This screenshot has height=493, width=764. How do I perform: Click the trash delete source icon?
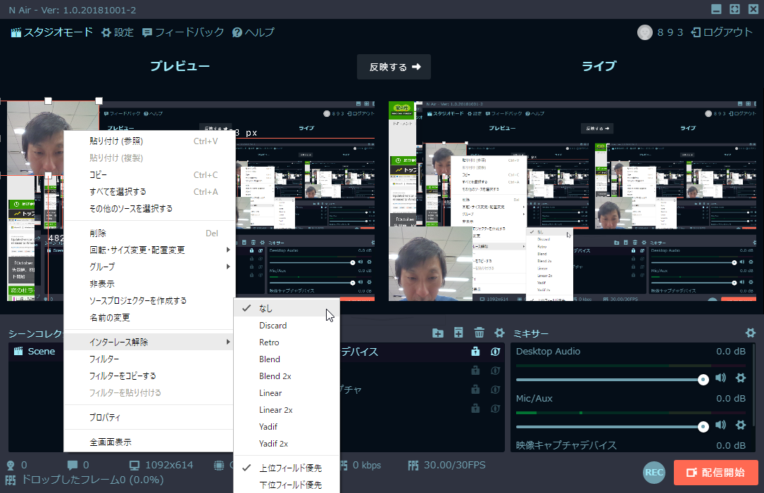(479, 333)
